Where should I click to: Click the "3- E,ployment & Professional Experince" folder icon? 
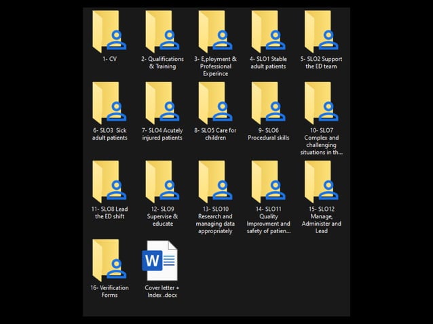tap(215, 31)
